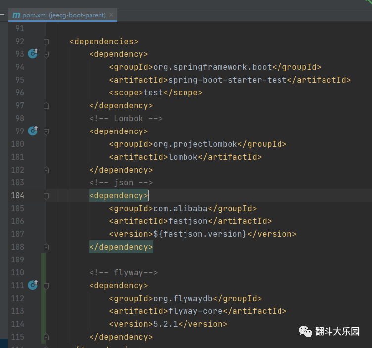372x348 pixels.
Task: Collapse the flyway dependency at line 111
Action: point(46,286)
